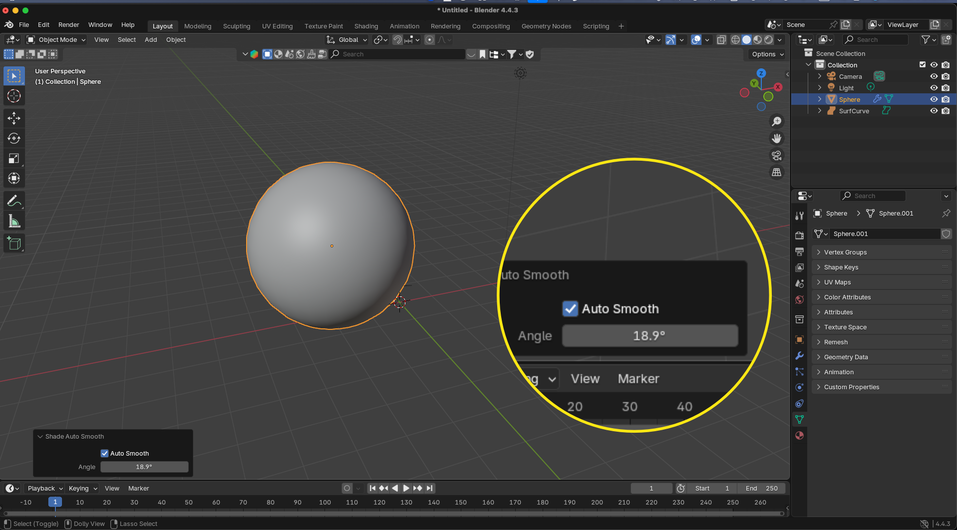Click the Marker menu in timeline

coord(138,488)
